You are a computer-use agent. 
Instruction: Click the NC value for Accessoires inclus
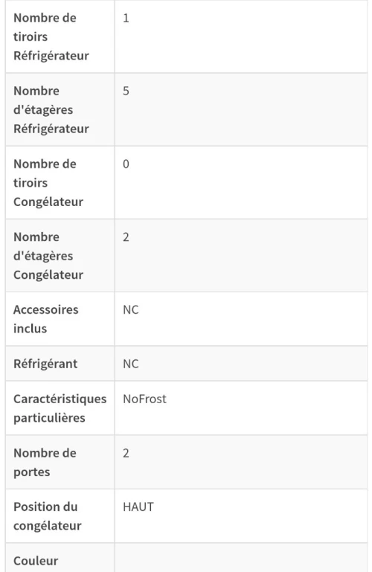130,309
